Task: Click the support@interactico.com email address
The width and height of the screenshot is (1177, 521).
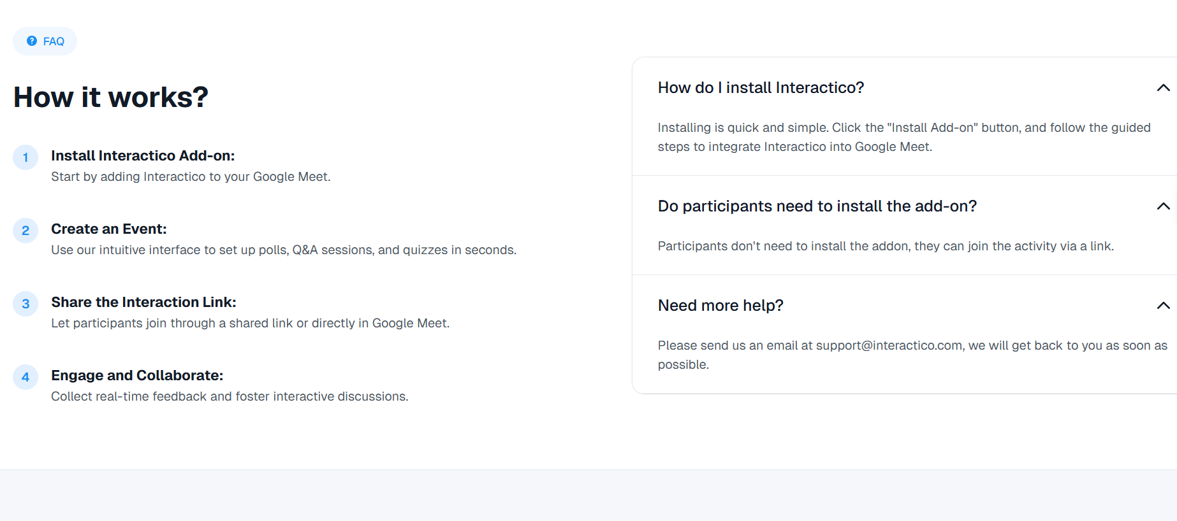Action: [889, 346]
